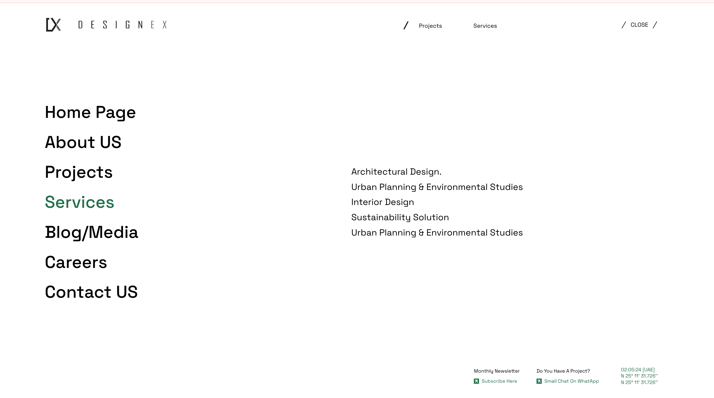Close the full-screen menu
Viewport: 714px width, 398px height.
tap(639, 25)
